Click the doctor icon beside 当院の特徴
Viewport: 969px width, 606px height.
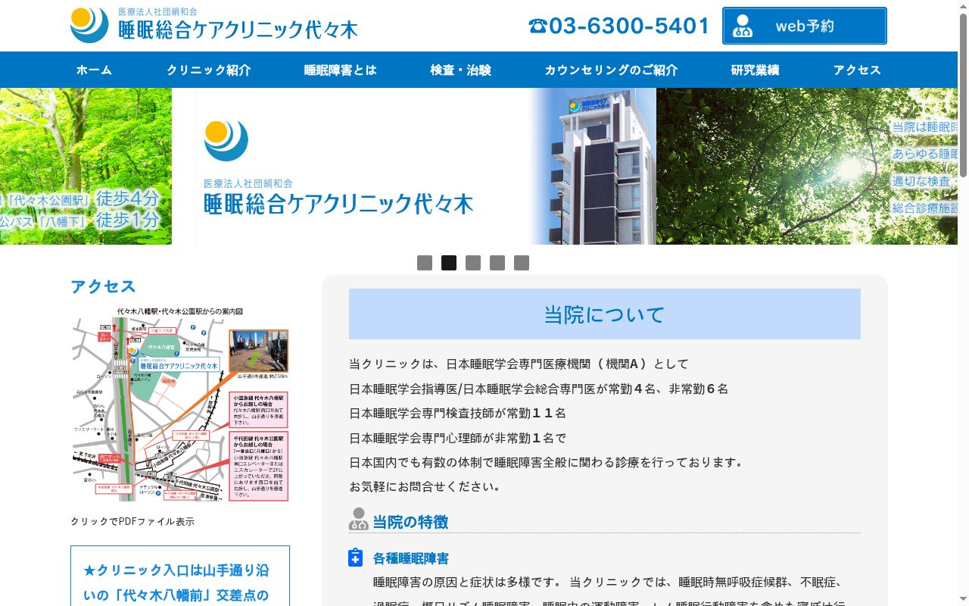[x=359, y=519]
